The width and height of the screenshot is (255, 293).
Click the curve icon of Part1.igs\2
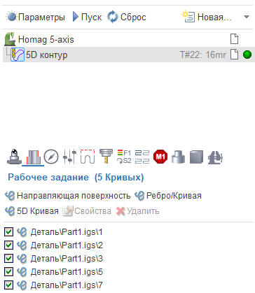click(22, 245)
